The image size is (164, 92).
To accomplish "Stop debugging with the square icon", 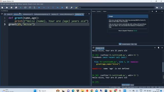I will coord(62,7).
